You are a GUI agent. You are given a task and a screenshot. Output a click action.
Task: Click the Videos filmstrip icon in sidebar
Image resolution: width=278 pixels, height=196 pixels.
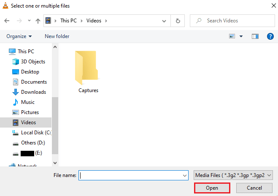[16, 122]
